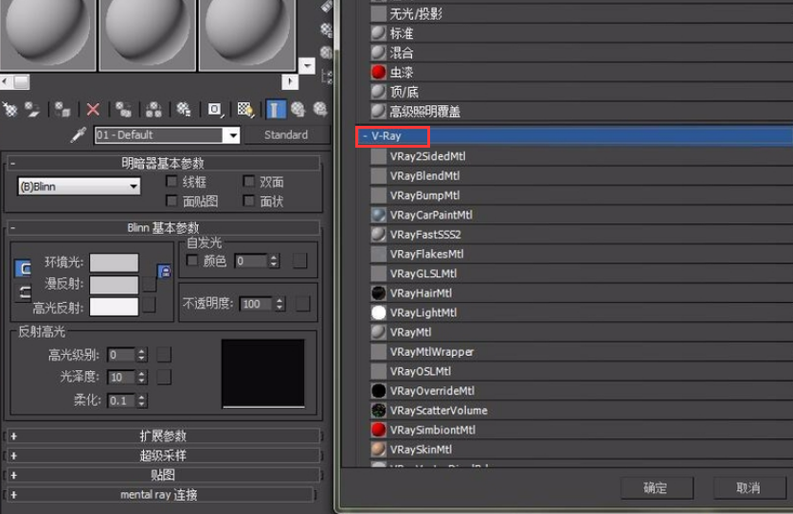This screenshot has height=514, width=793.
Task: Click the diffuse-specular link icon left of 漫反射
Action: [x=25, y=292]
